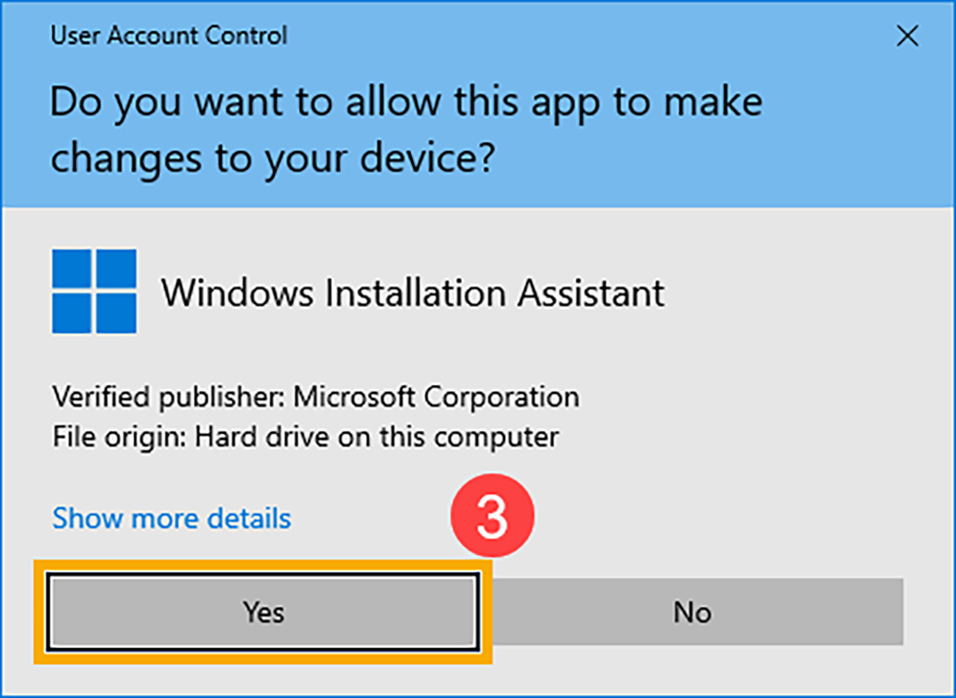
Task: Click the File origin text line
Action: coord(306,436)
